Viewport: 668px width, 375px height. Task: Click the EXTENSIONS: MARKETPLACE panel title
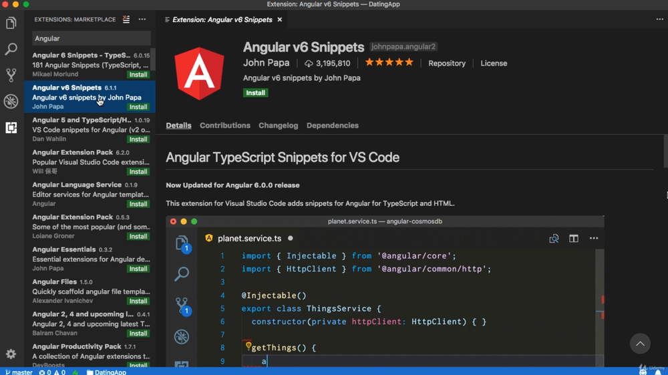75,19
